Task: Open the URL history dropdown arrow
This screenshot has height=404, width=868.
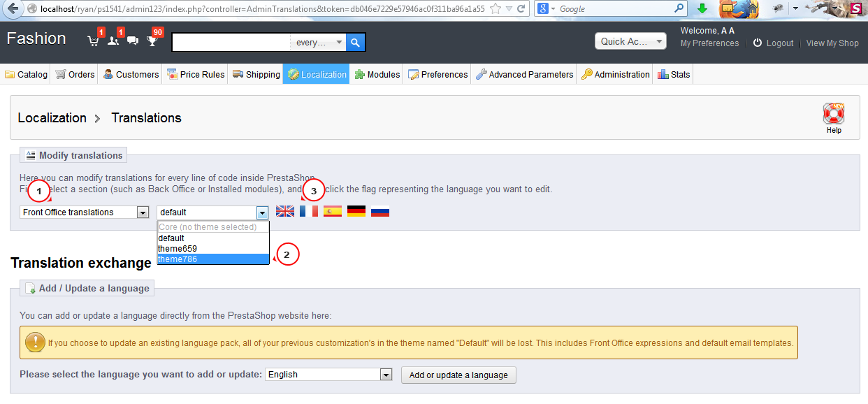Action: pos(509,9)
